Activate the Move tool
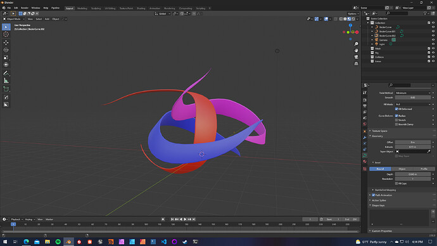The image size is (437, 246). coord(6,42)
